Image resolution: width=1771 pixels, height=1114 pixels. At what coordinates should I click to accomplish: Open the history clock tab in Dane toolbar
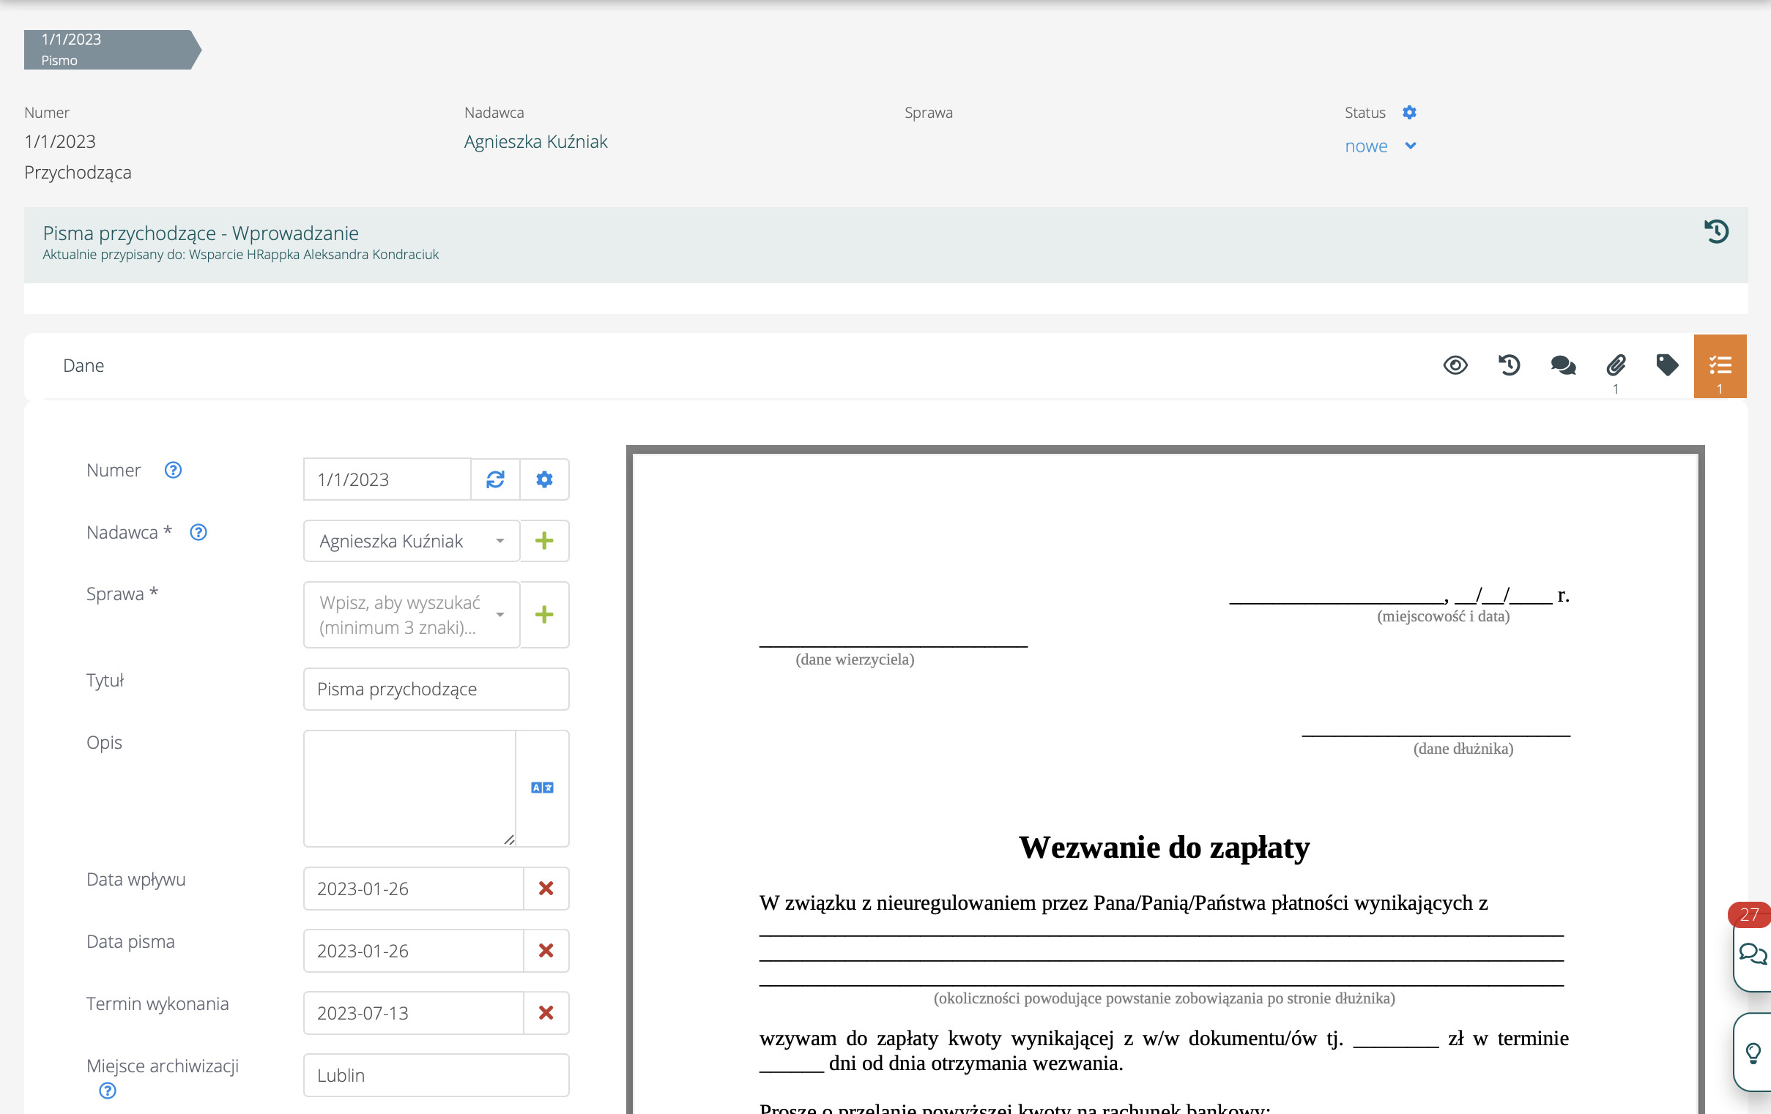tap(1509, 365)
